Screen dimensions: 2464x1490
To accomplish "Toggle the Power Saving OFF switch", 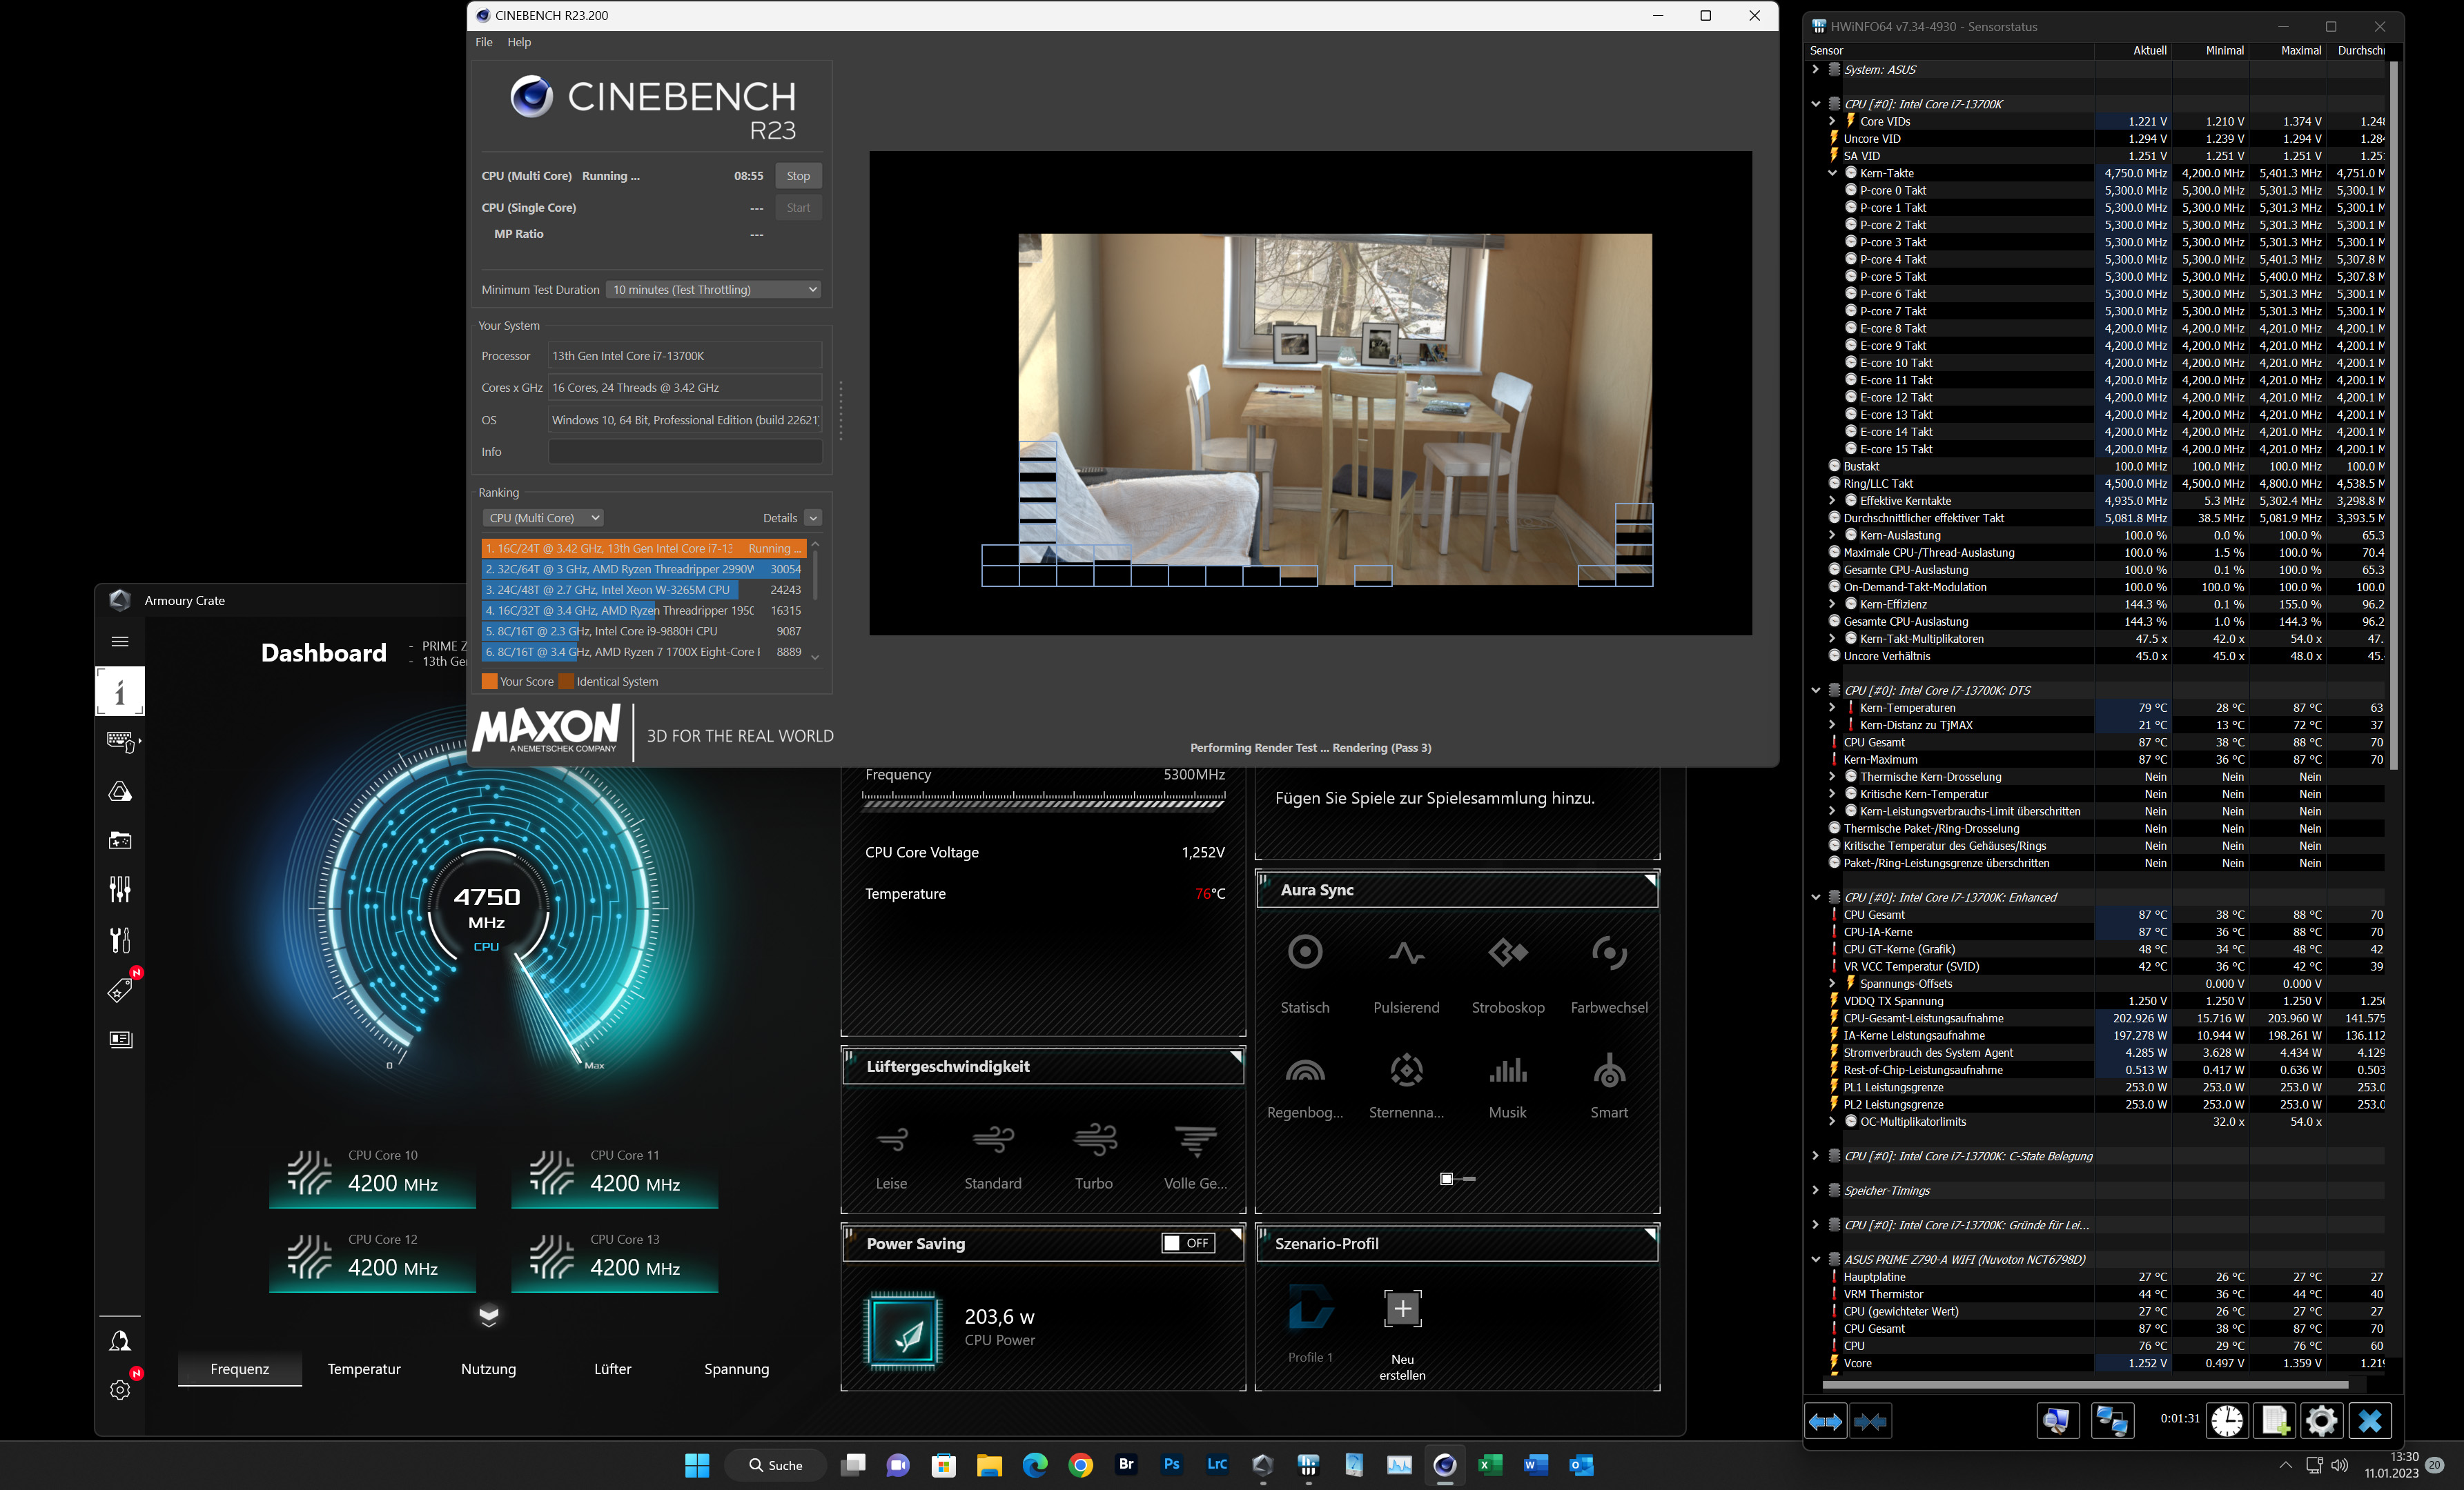I will tap(1187, 1243).
